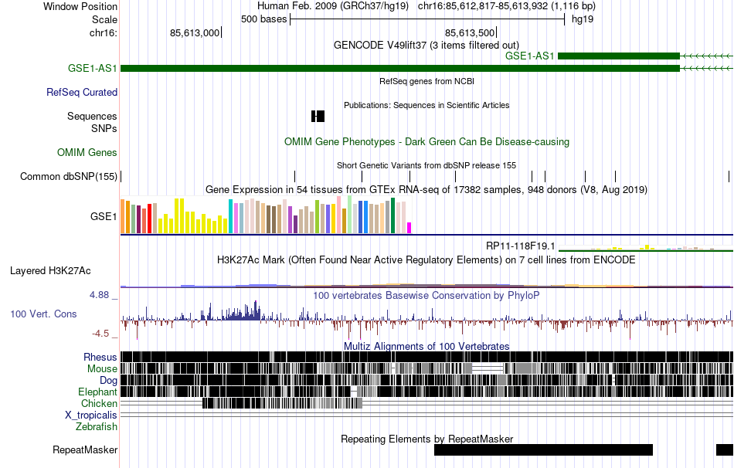Select the small RepeatMasker element at the right edge
The height and width of the screenshot is (468, 734).
coord(725,449)
